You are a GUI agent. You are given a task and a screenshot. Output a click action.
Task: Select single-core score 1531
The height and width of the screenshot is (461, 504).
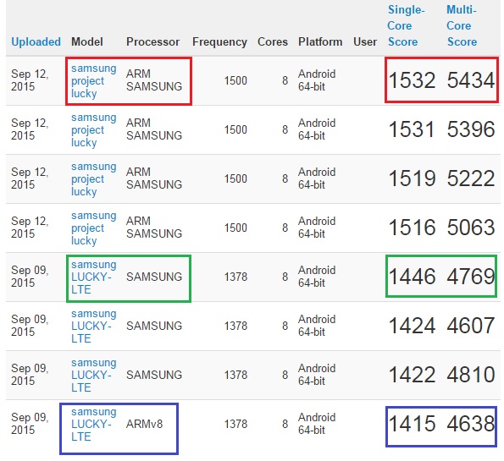[412, 129]
